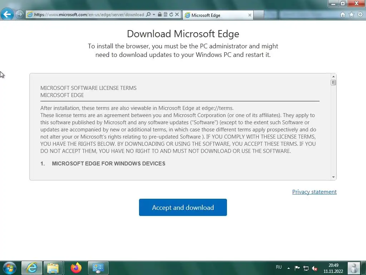Click the license terms scrollbar thumb
The image size is (366, 275).
point(333,82)
